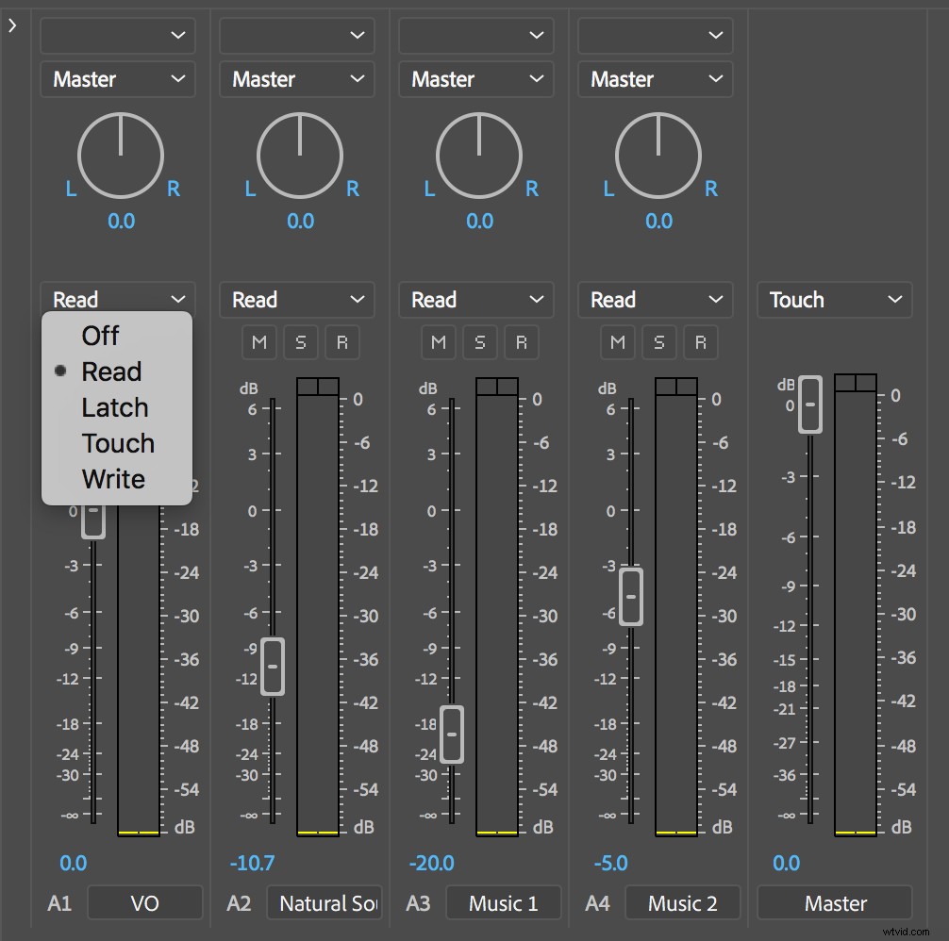Image resolution: width=949 pixels, height=941 pixels.
Task: Click the Music 2 volume fader handle
Action: point(630,597)
